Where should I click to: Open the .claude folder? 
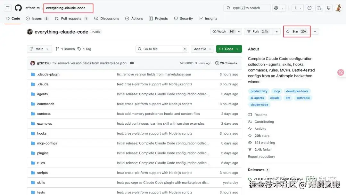[x=43, y=84]
